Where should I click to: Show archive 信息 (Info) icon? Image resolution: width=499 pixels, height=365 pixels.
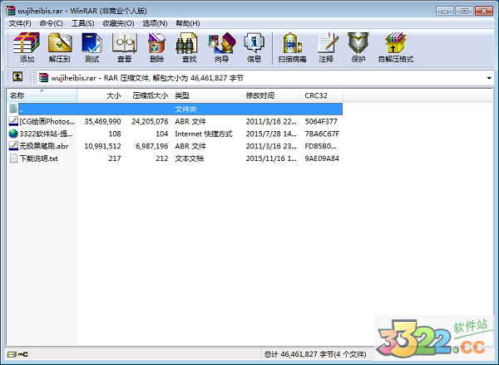pyautogui.click(x=254, y=48)
